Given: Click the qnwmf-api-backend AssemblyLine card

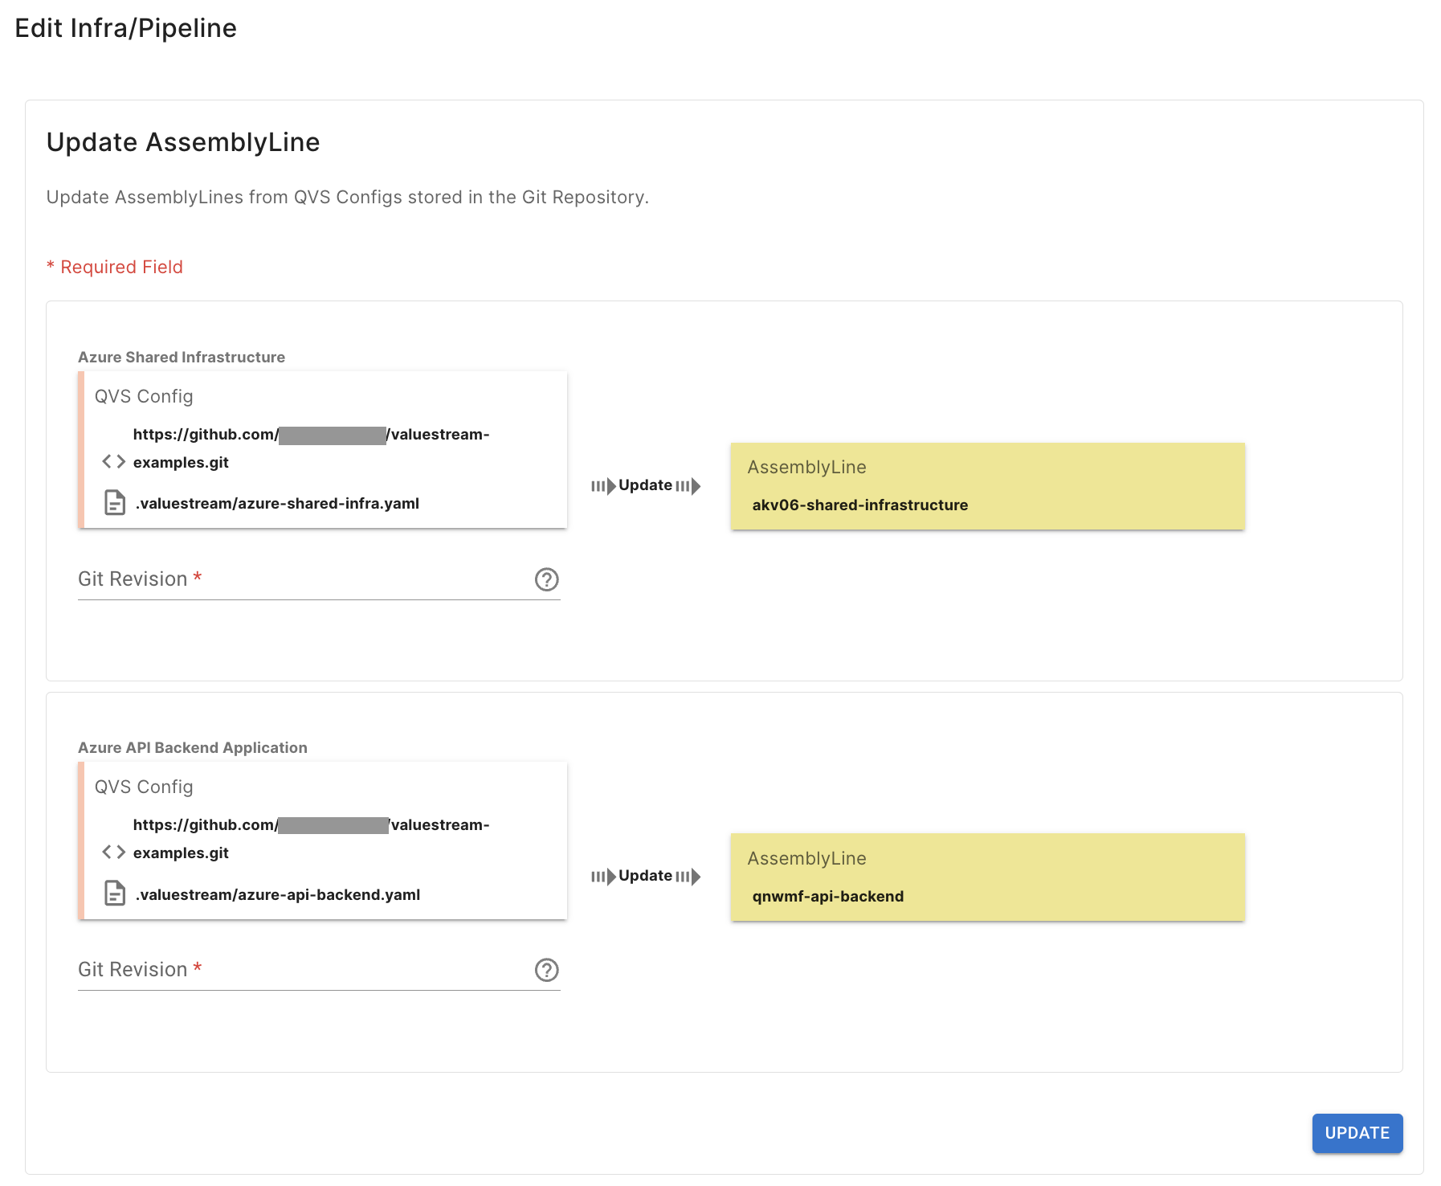Looking at the screenshot, I should click(x=987, y=877).
